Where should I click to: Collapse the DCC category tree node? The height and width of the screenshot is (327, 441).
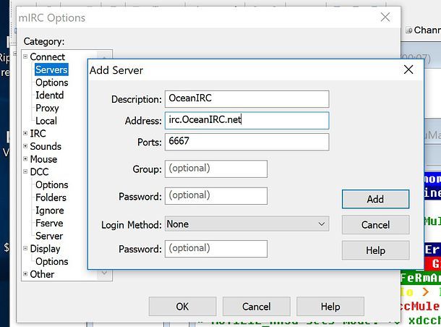tap(25, 171)
